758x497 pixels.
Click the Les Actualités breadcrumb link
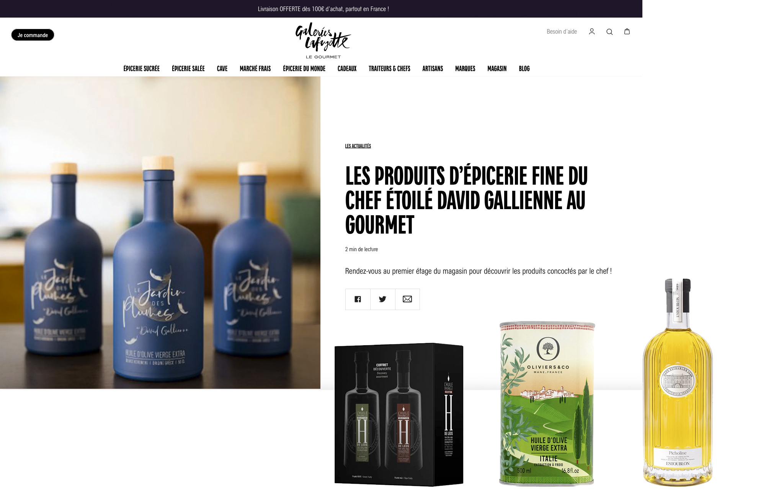click(358, 146)
